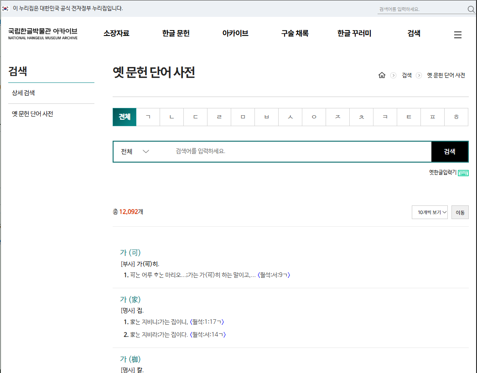The image size is (477, 373).
Task: Expand the 전체 search category dropdown
Action: tap(135, 152)
